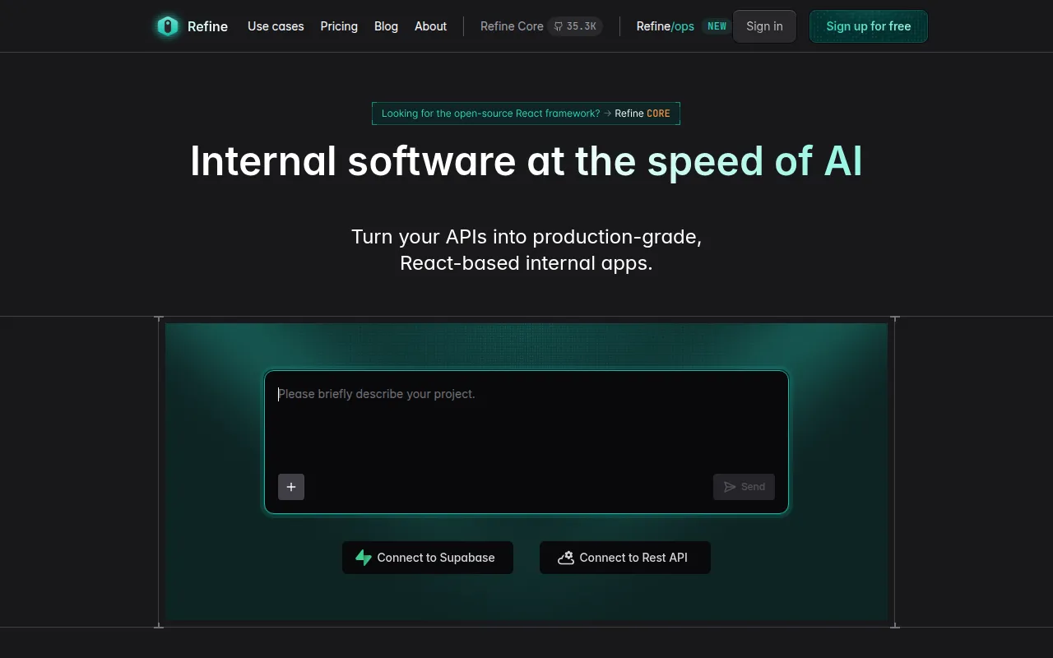Open the Use cases menu

(x=276, y=26)
